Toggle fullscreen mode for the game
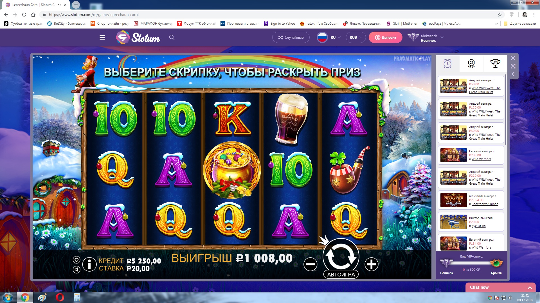Screen dimensions: 540x303 [513, 66]
